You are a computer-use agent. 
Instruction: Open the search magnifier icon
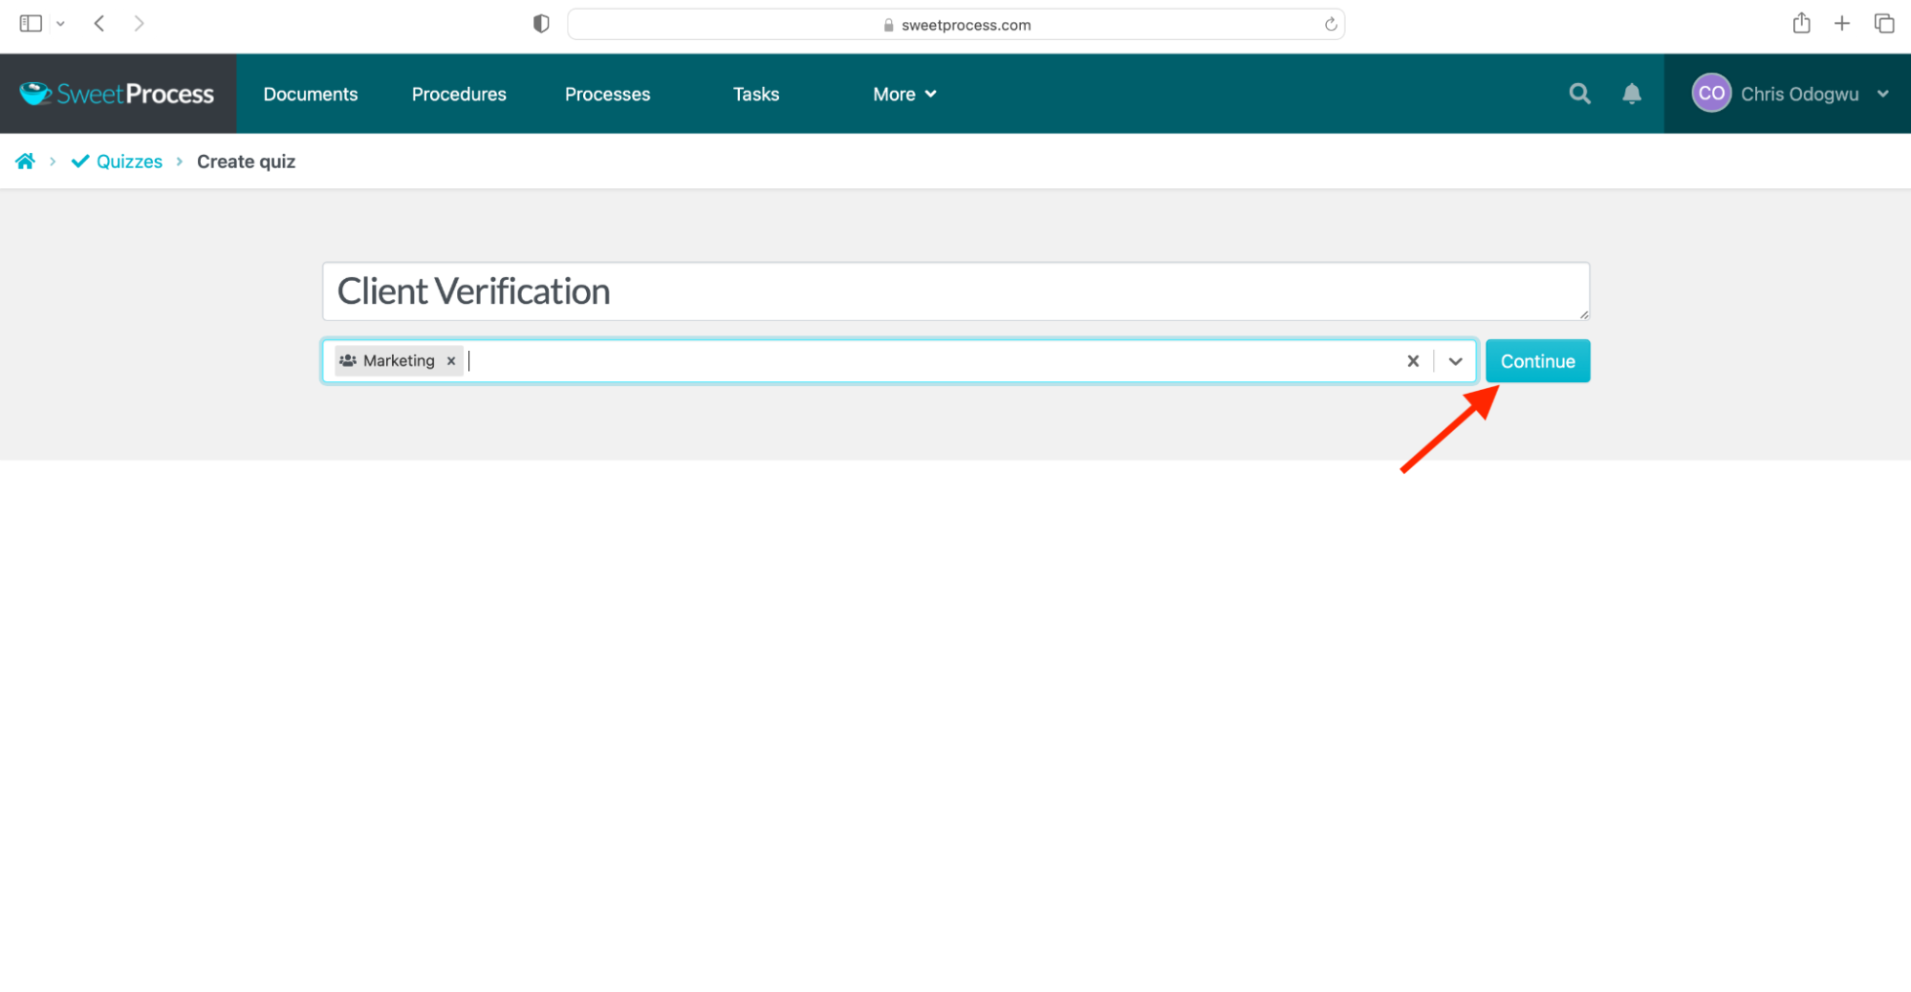(1579, 94)
